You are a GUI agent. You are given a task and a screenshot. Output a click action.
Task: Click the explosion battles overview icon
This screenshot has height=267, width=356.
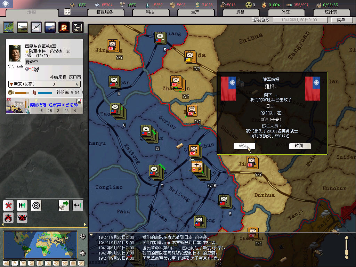point(64,27)
